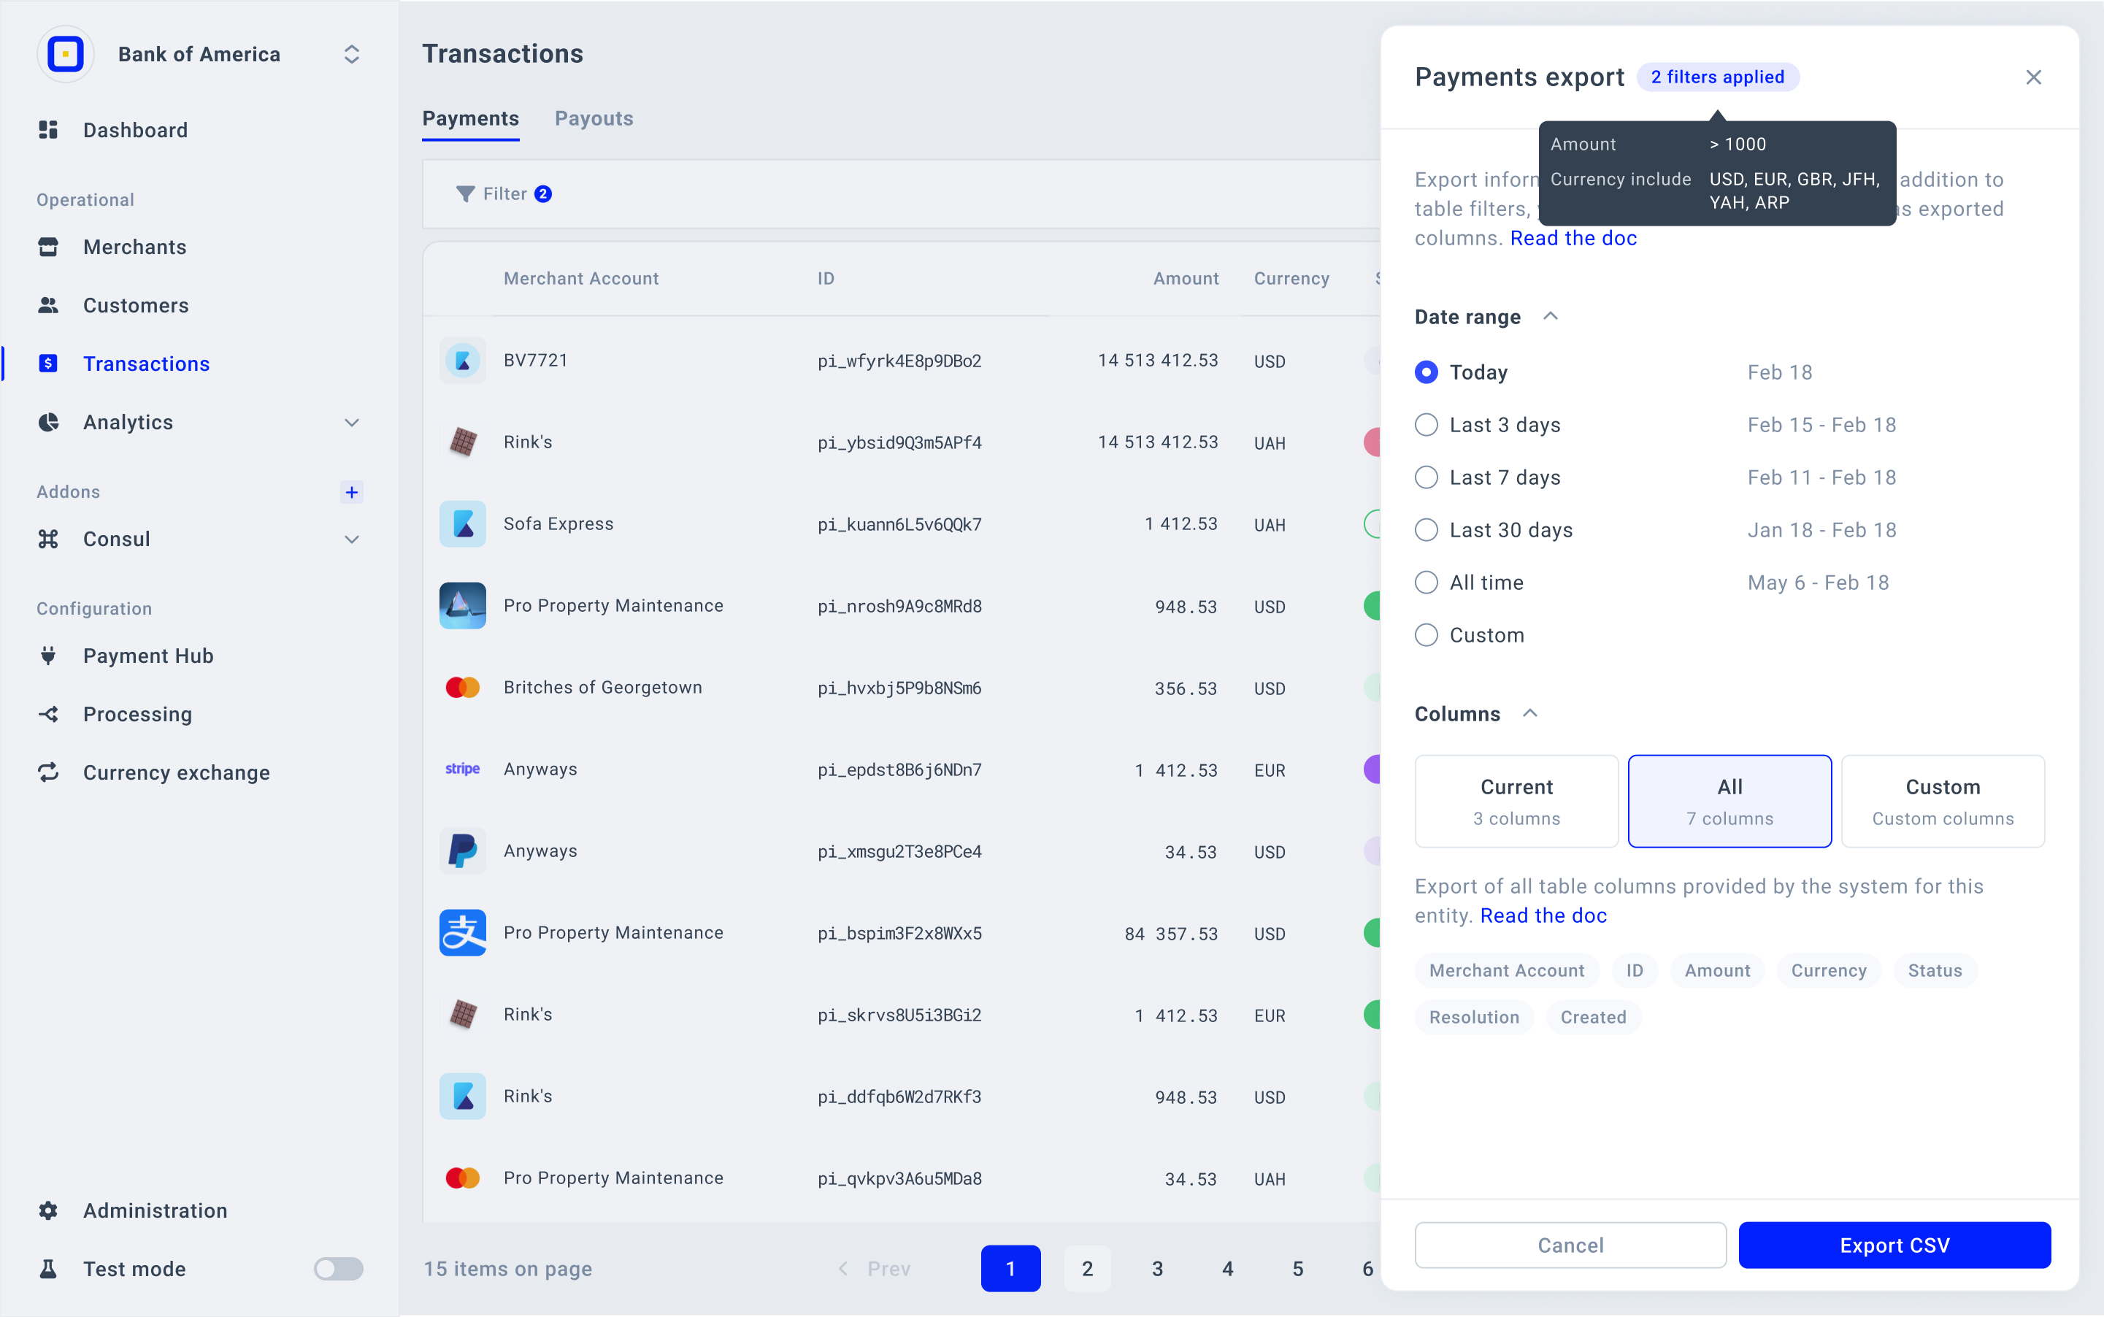The width and height of the screenshot is (2104, 1317).
Task: Expand the Analytics submenu chevron
Action: (352, 423)
